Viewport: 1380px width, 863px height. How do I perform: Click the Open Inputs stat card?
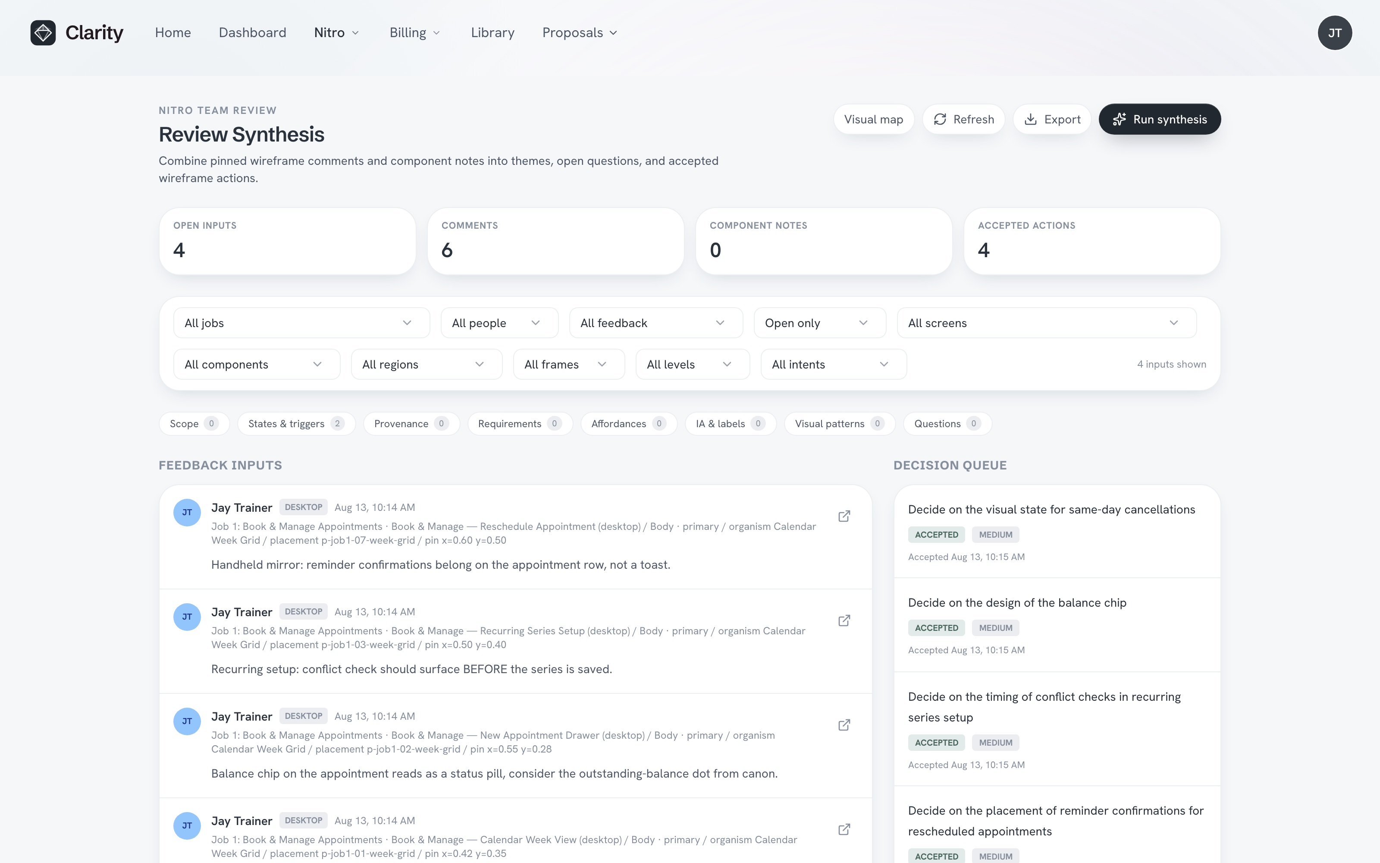[287, 241]
